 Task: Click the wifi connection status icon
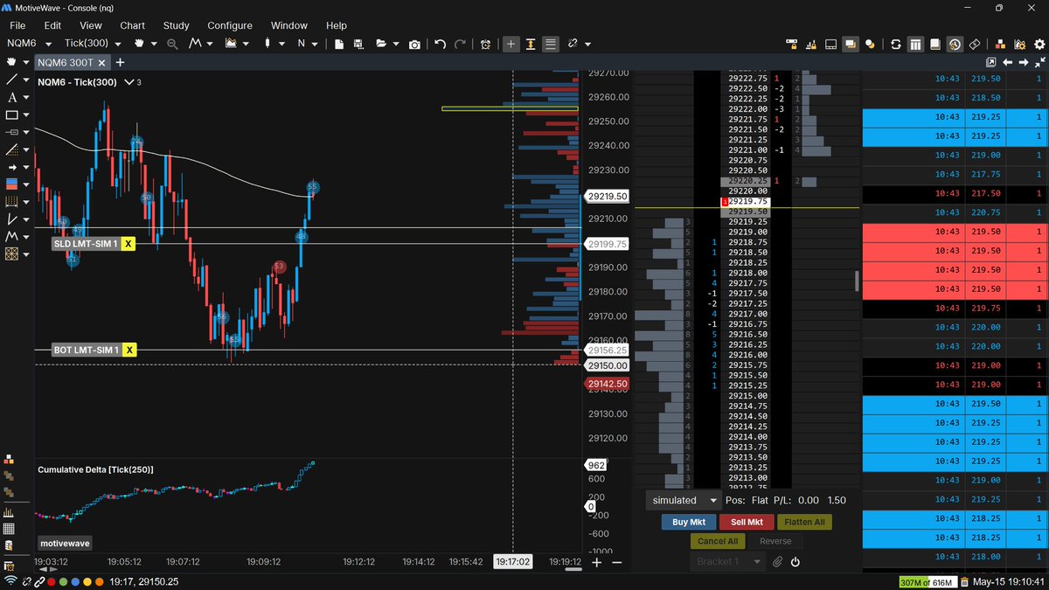(10, 581)
